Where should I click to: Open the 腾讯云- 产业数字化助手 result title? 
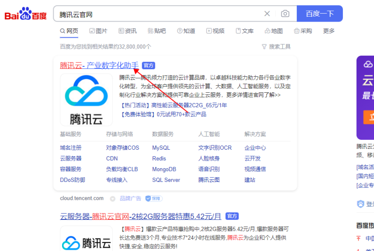tap(99, 65)
